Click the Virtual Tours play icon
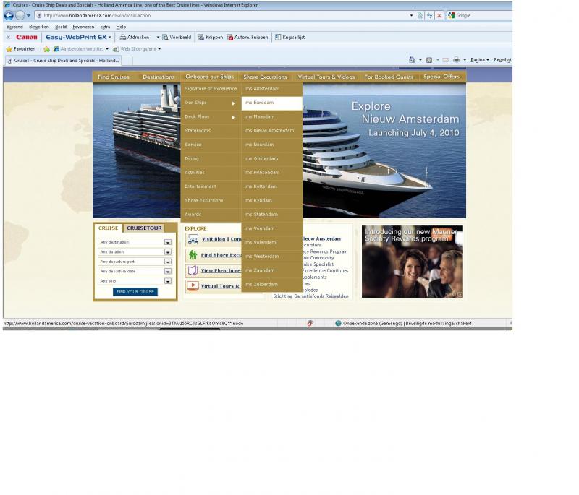This screenshot has height=495, width=579. click(x=193, y=285)
